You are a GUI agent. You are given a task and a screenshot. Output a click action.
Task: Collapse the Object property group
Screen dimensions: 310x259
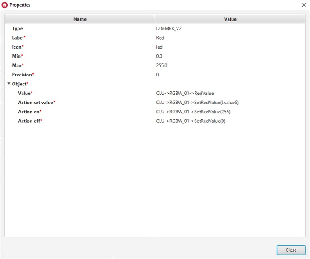(x=9, y=84)
